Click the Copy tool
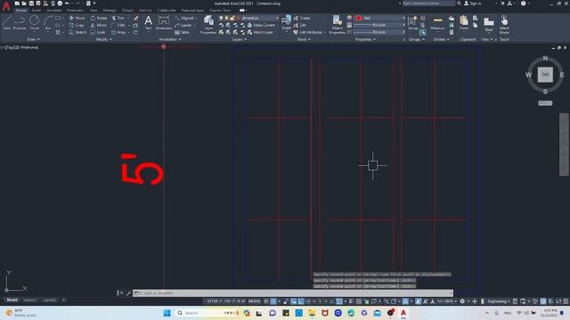 [x=77, y=25]
